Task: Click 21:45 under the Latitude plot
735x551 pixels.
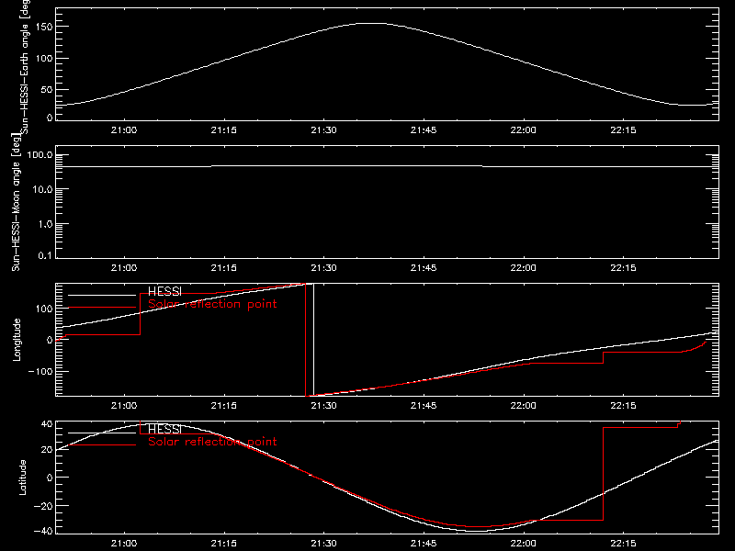Action: [424, 544]
